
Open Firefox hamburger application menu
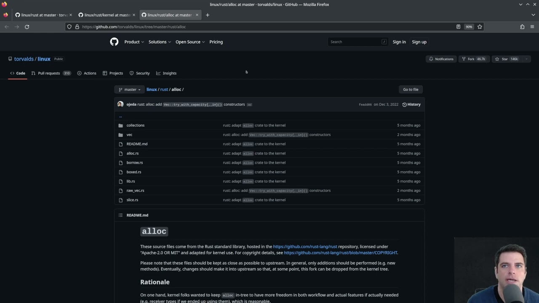tap(532, 27)
